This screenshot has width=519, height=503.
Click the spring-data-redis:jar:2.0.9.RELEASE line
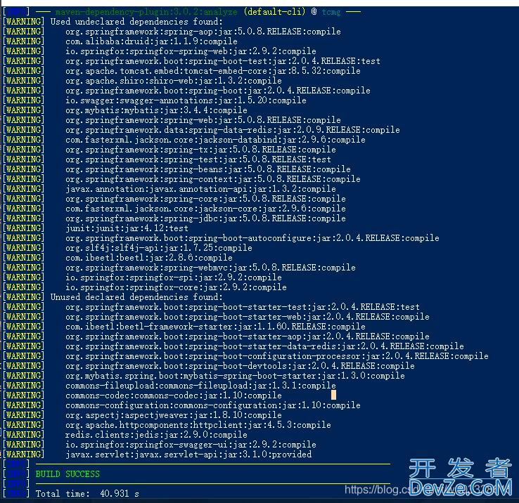(233, 130)
